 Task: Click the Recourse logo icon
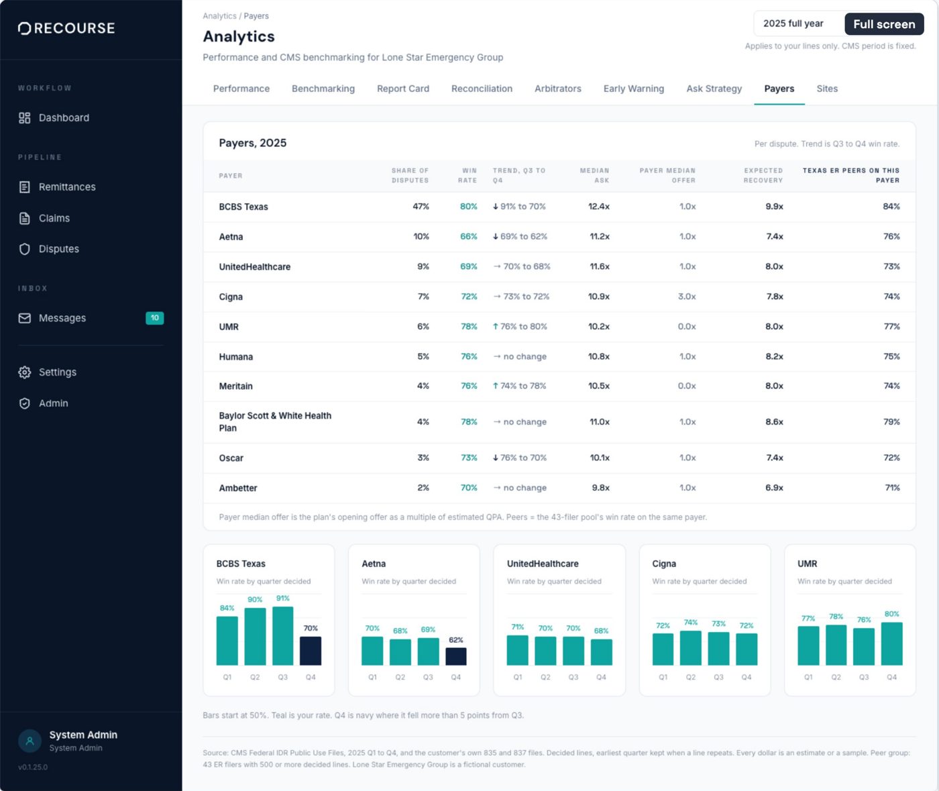[24, 28]
